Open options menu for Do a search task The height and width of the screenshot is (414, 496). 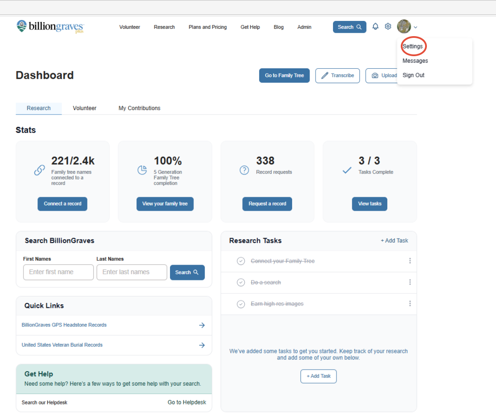[410, 282]
